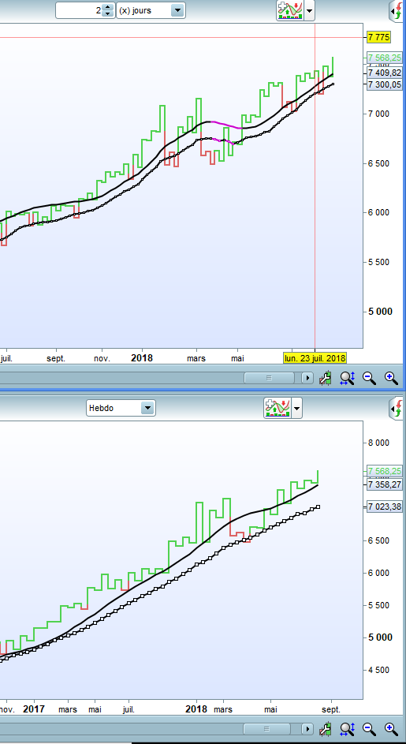Click green 7 568,25 label in top chart
The image size is (406, 744).
pyautogui.click(x=384, y=58)
